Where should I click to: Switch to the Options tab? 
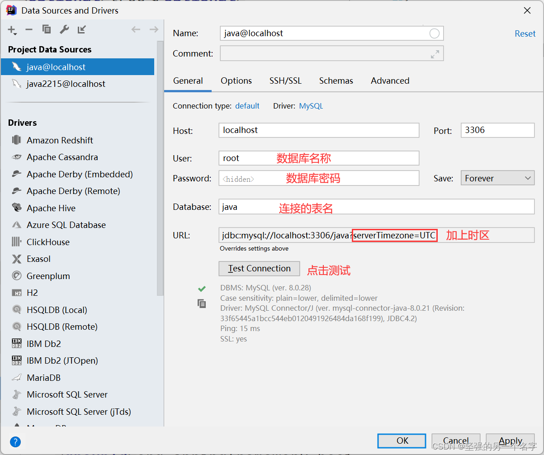236,81
